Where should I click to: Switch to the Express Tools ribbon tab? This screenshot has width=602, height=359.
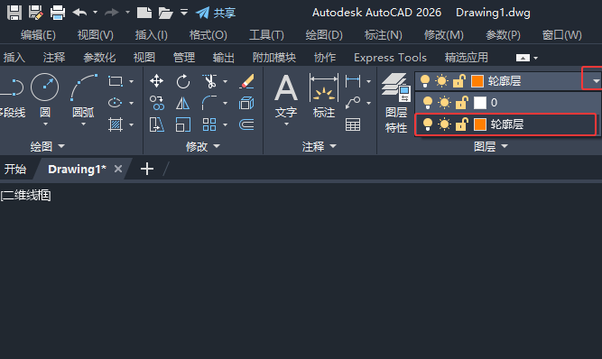390,58
